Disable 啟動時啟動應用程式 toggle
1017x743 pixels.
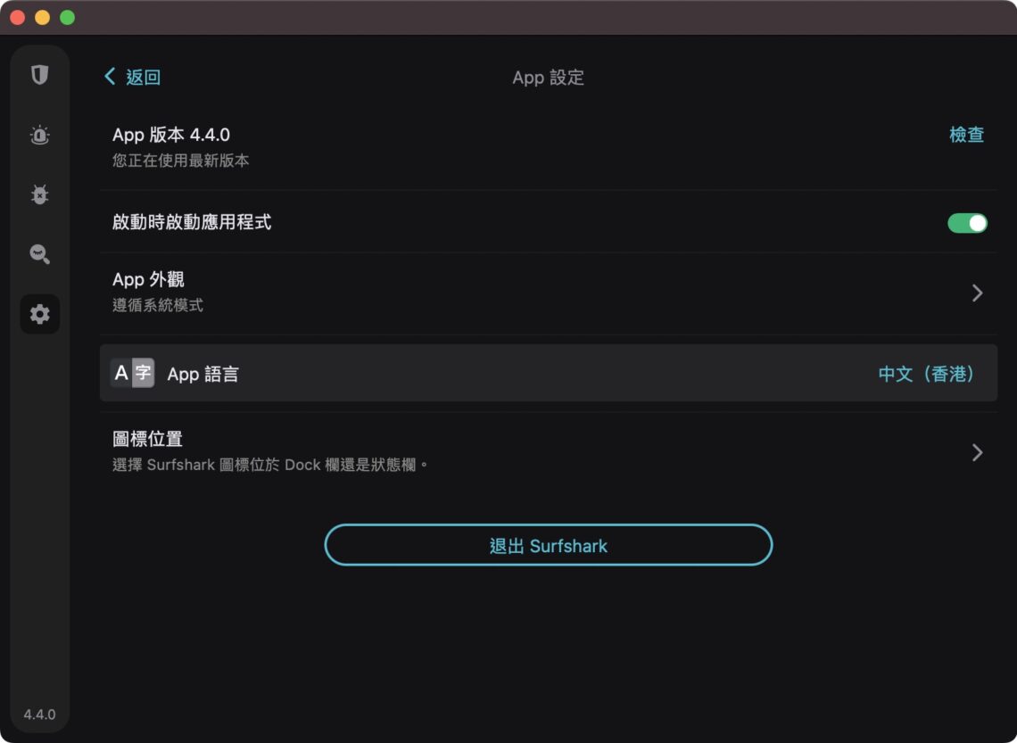pyautogui.click(x=969, y=222)
